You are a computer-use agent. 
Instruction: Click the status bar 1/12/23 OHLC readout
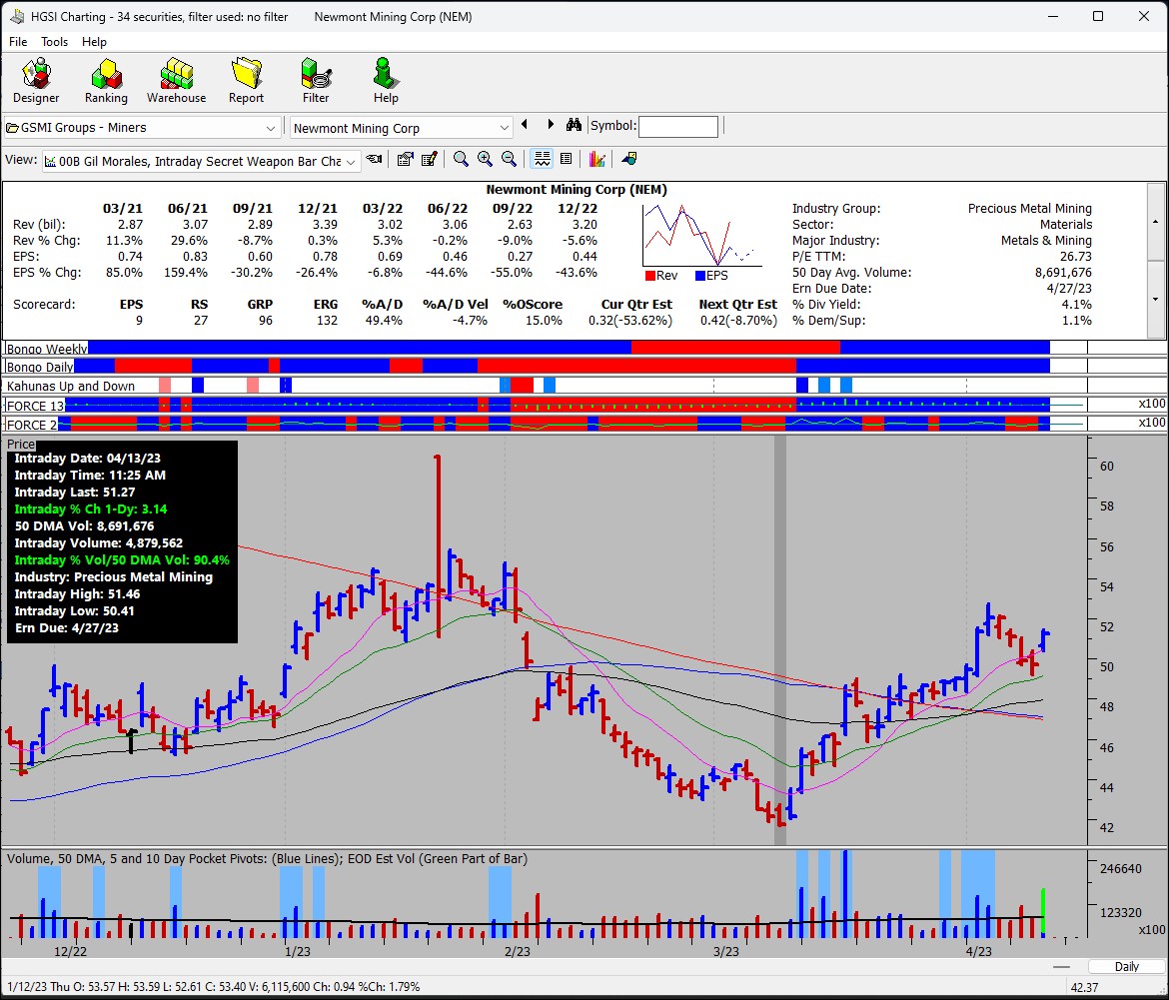coord(213,987)
